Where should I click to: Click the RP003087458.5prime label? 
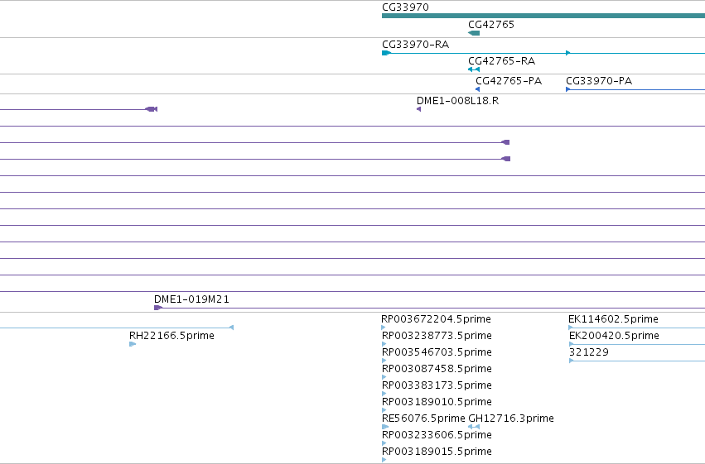(x=437, y=369)
